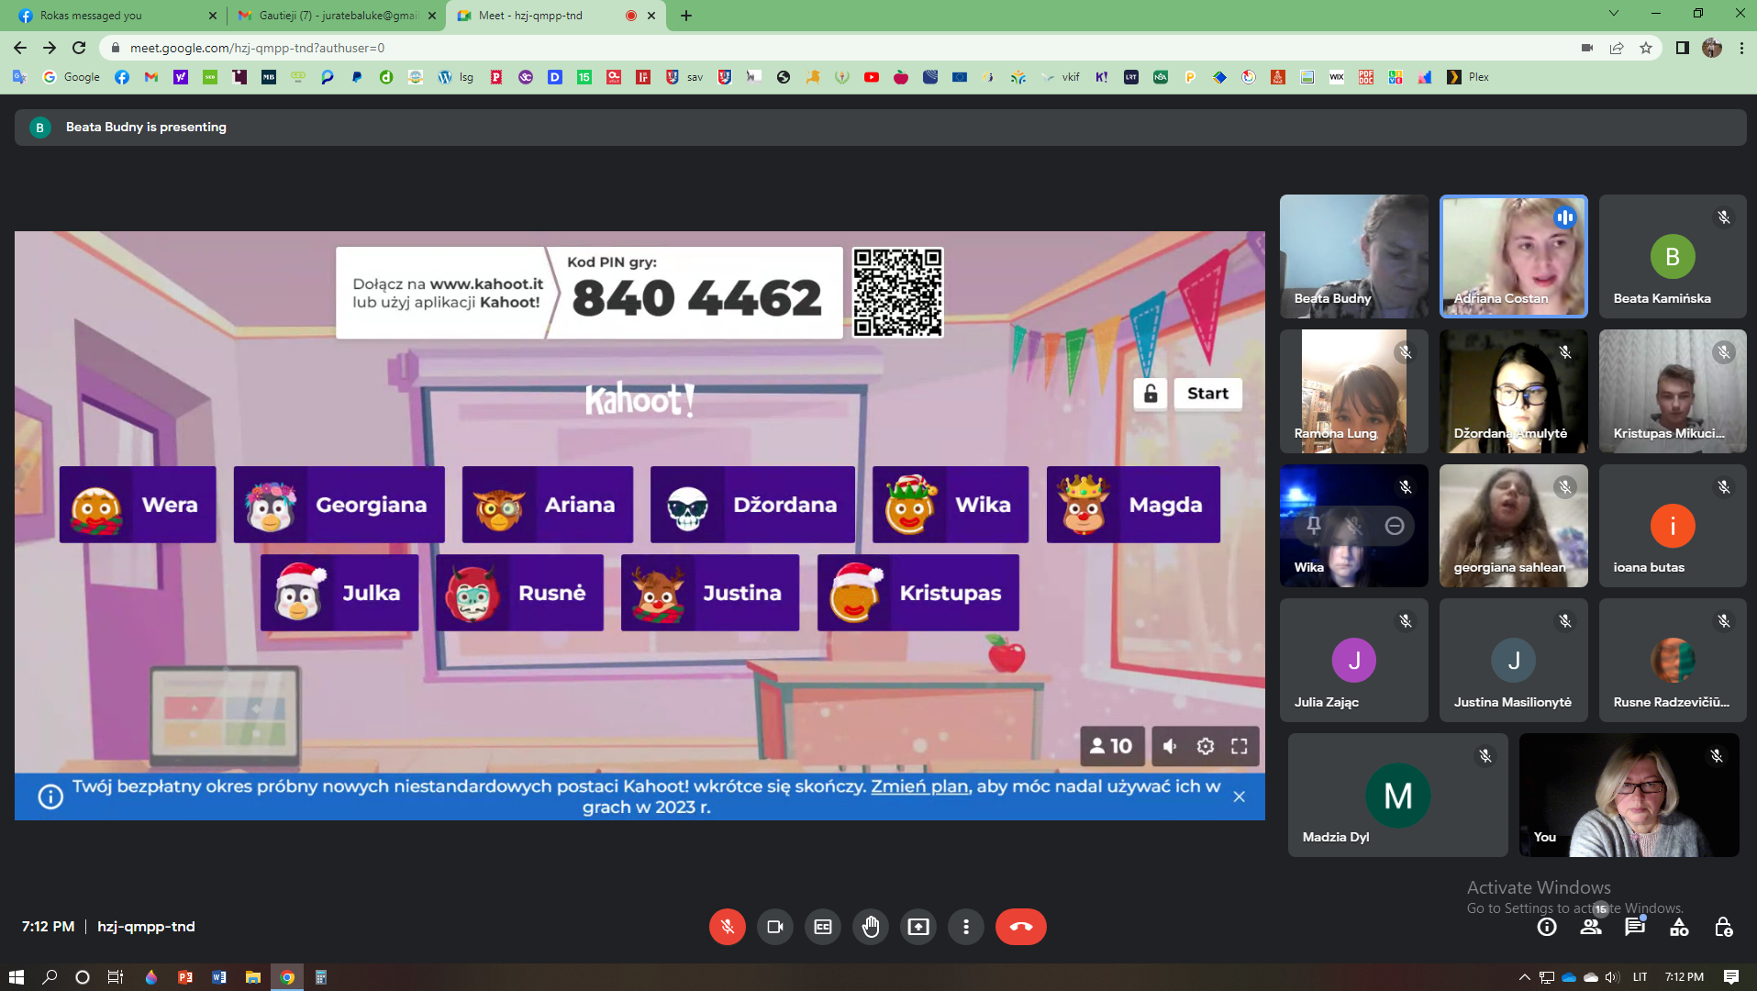Turn on captions in Meet

coord(823,927)
